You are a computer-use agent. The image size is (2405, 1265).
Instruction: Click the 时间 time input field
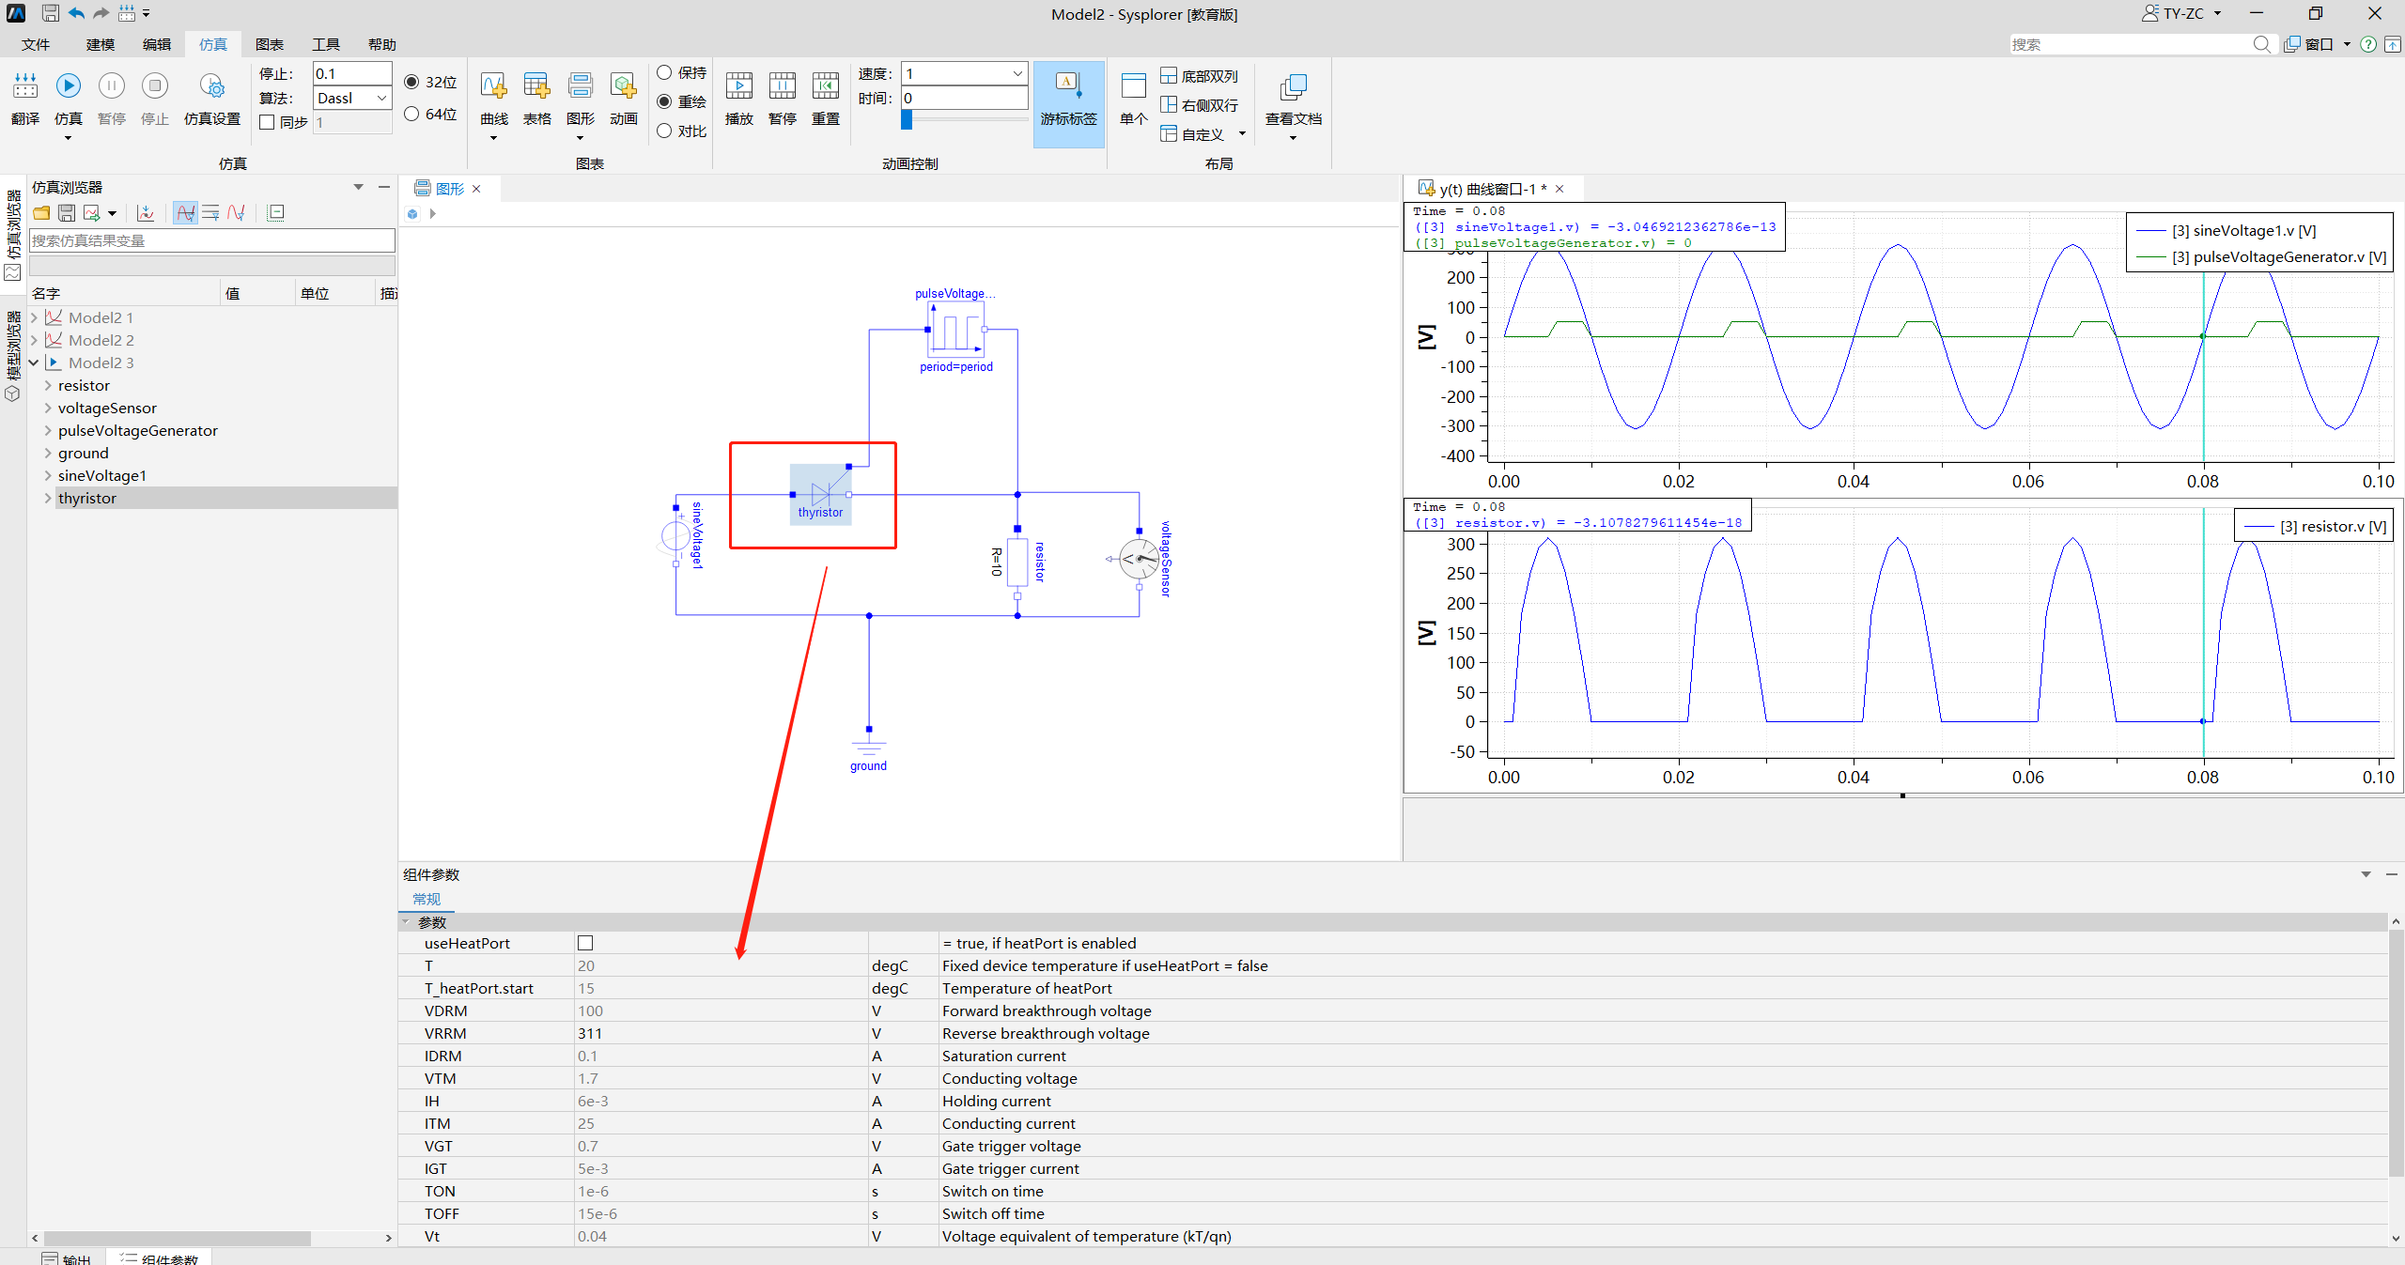[964, 98]
